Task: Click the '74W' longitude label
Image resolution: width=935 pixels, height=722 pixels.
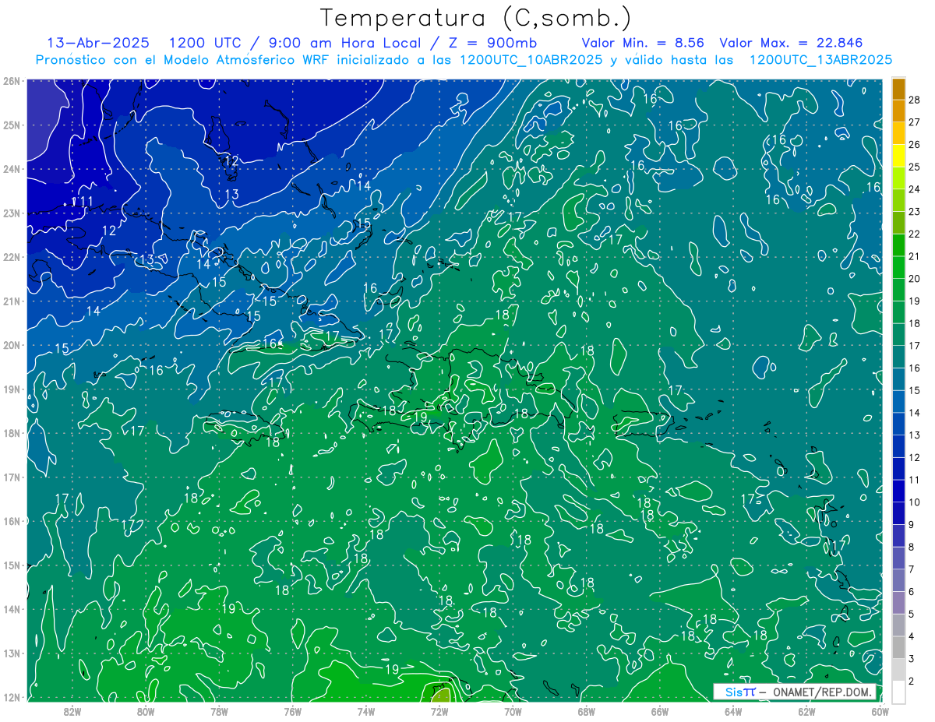Action: coord(365,711)
